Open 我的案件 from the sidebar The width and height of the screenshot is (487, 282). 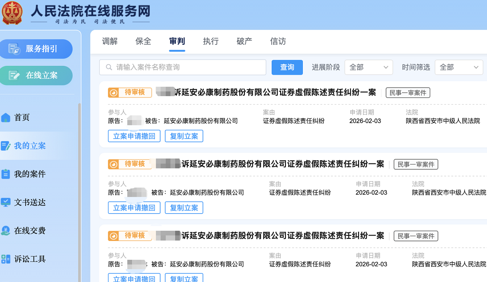[x=5, y=174]
